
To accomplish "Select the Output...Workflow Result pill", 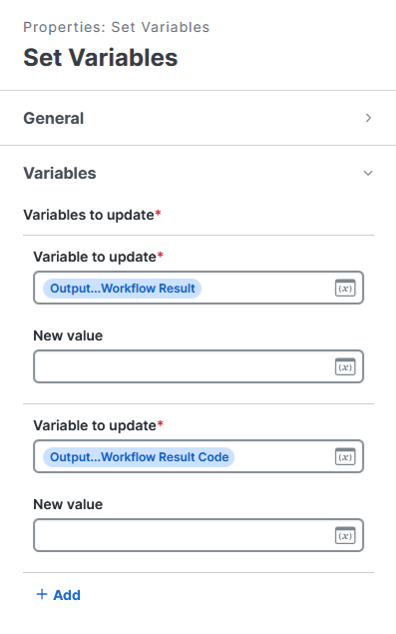I will [x=122, y=289].
